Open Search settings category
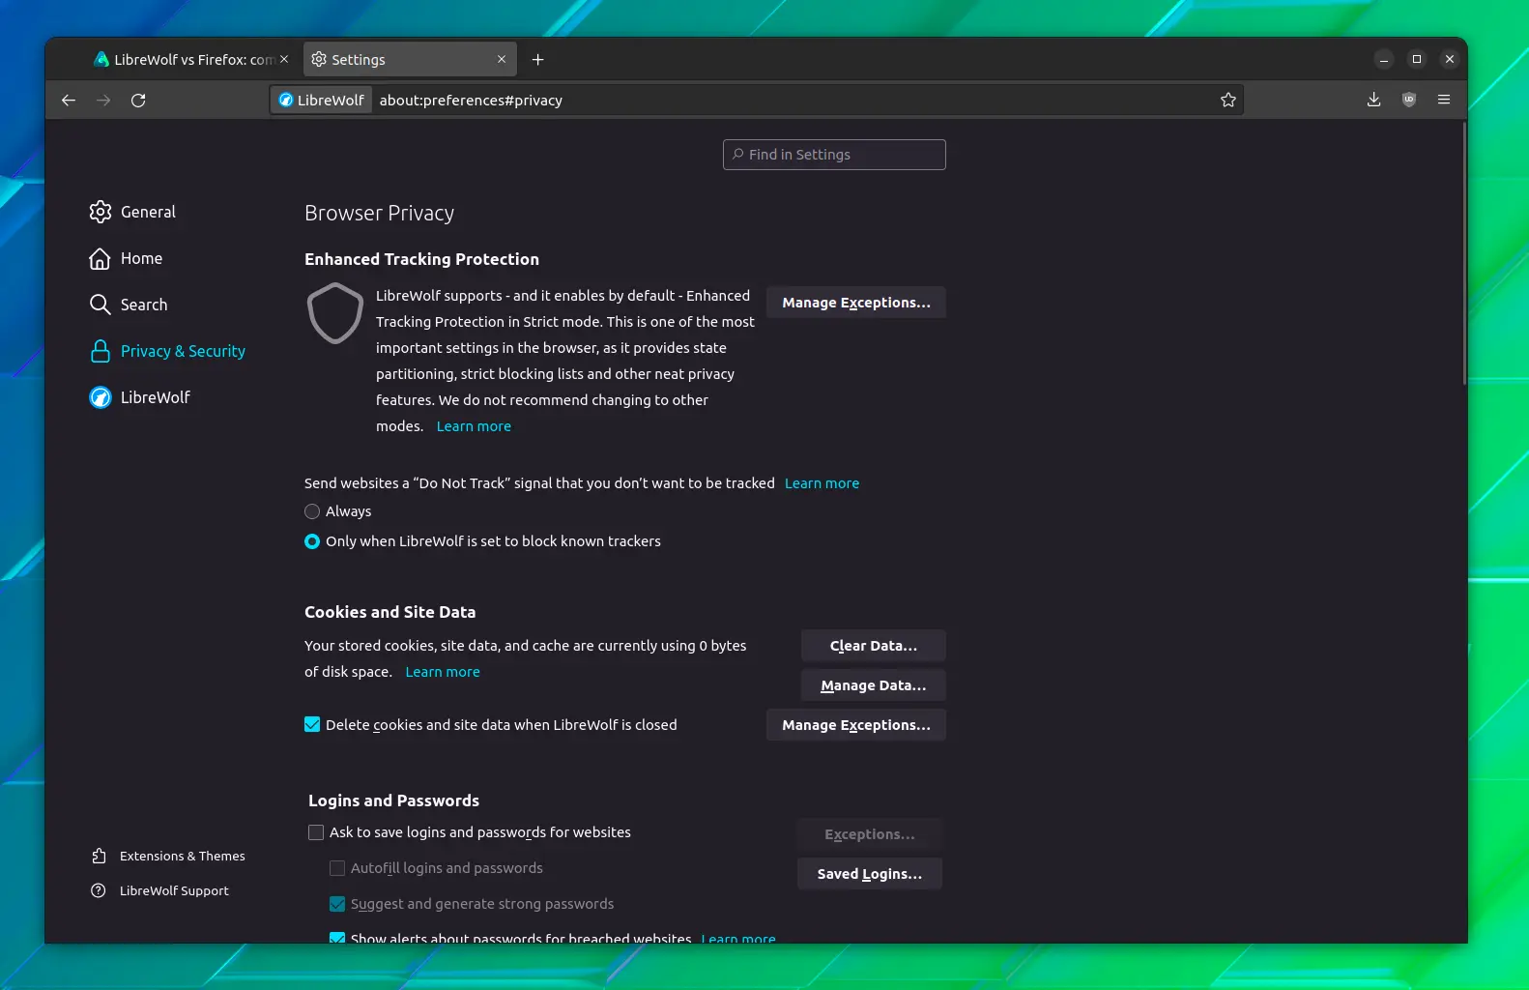This screenshot has height=990, width=1529. click(x=129, y=305)
